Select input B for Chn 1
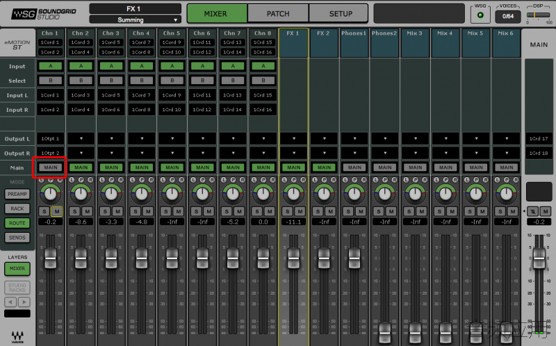The image size is (556, 346). coord(50,81)
